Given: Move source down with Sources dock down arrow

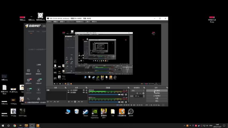Looking at the screenshot, I should coord(82,102).
